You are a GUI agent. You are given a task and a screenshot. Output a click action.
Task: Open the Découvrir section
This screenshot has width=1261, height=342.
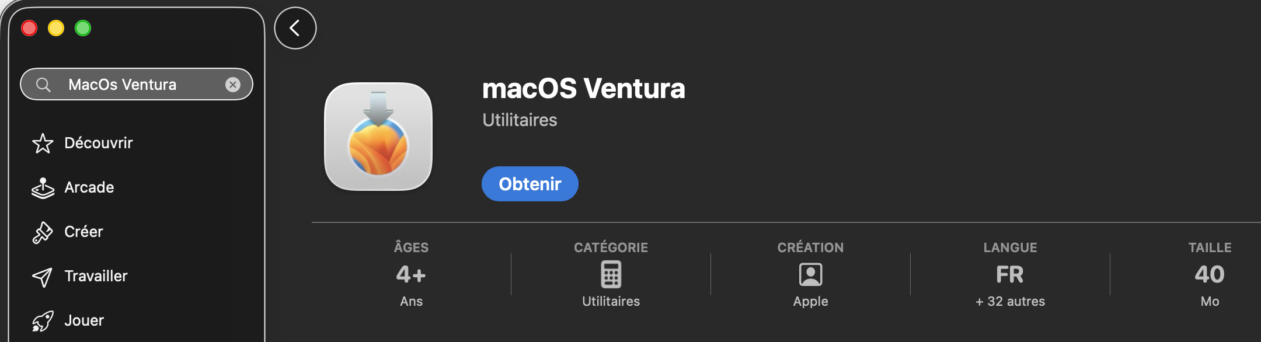(99, 143)
